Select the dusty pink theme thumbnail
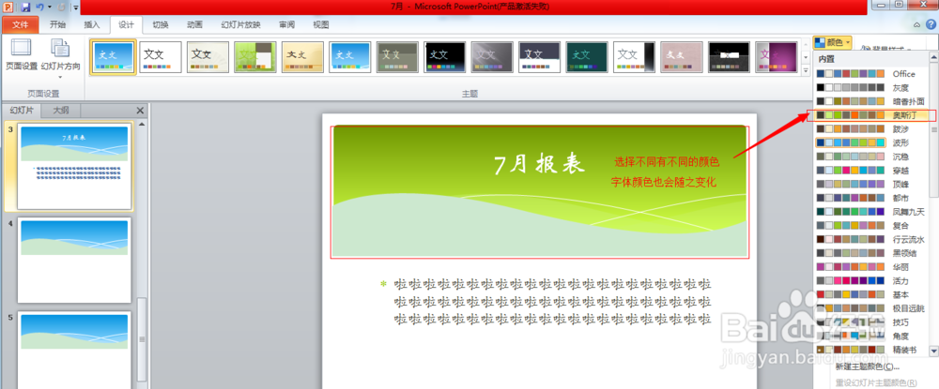939x389 pixels. (682, 57)
